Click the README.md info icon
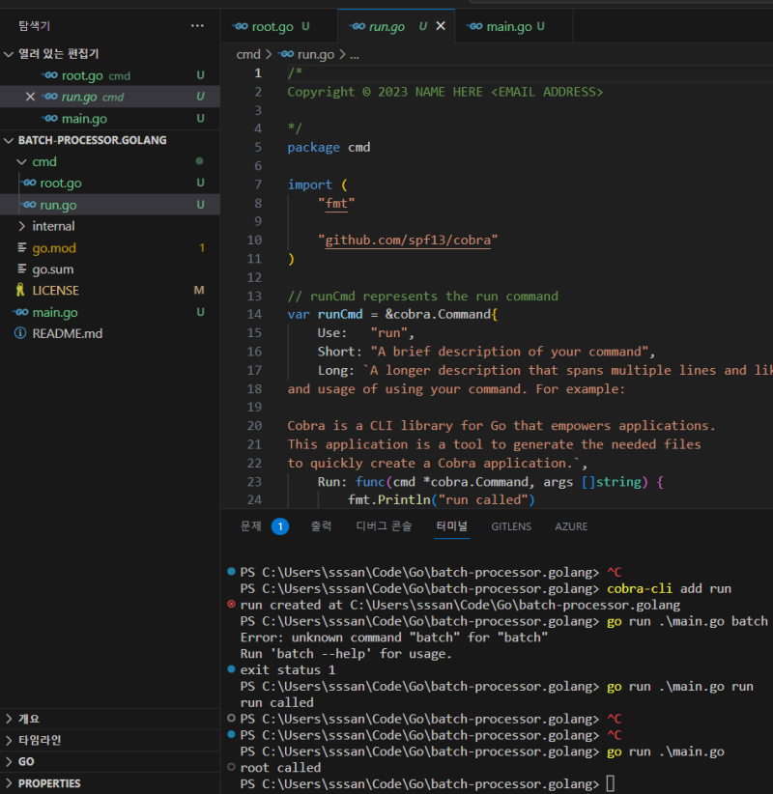The width and height of the screenshot is (773, 794). pyautogui.click(x=20, y=333)
